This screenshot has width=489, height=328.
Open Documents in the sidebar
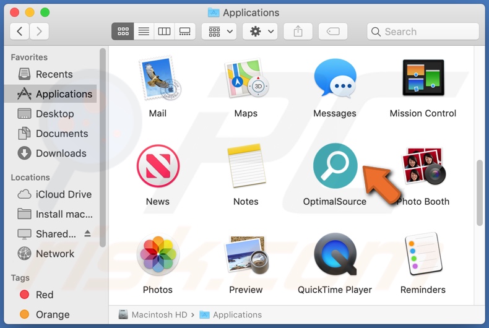pyautogui.click(x=50, y=134)
